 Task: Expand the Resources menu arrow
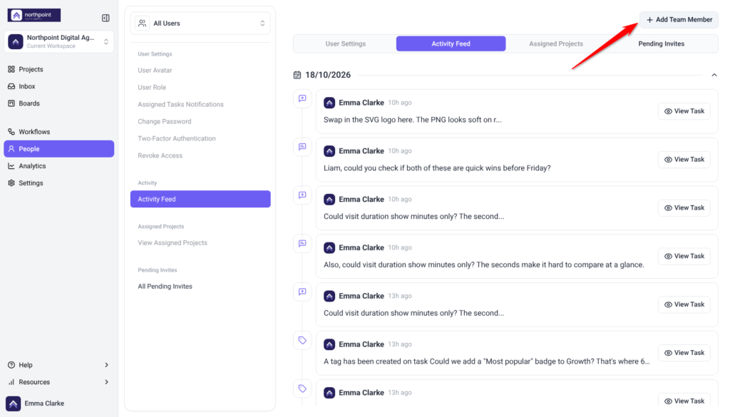(107, 382)
